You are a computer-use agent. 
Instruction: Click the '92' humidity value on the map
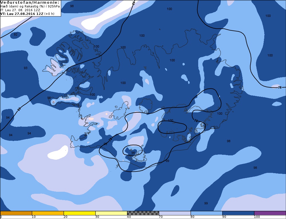click(16, 34)
